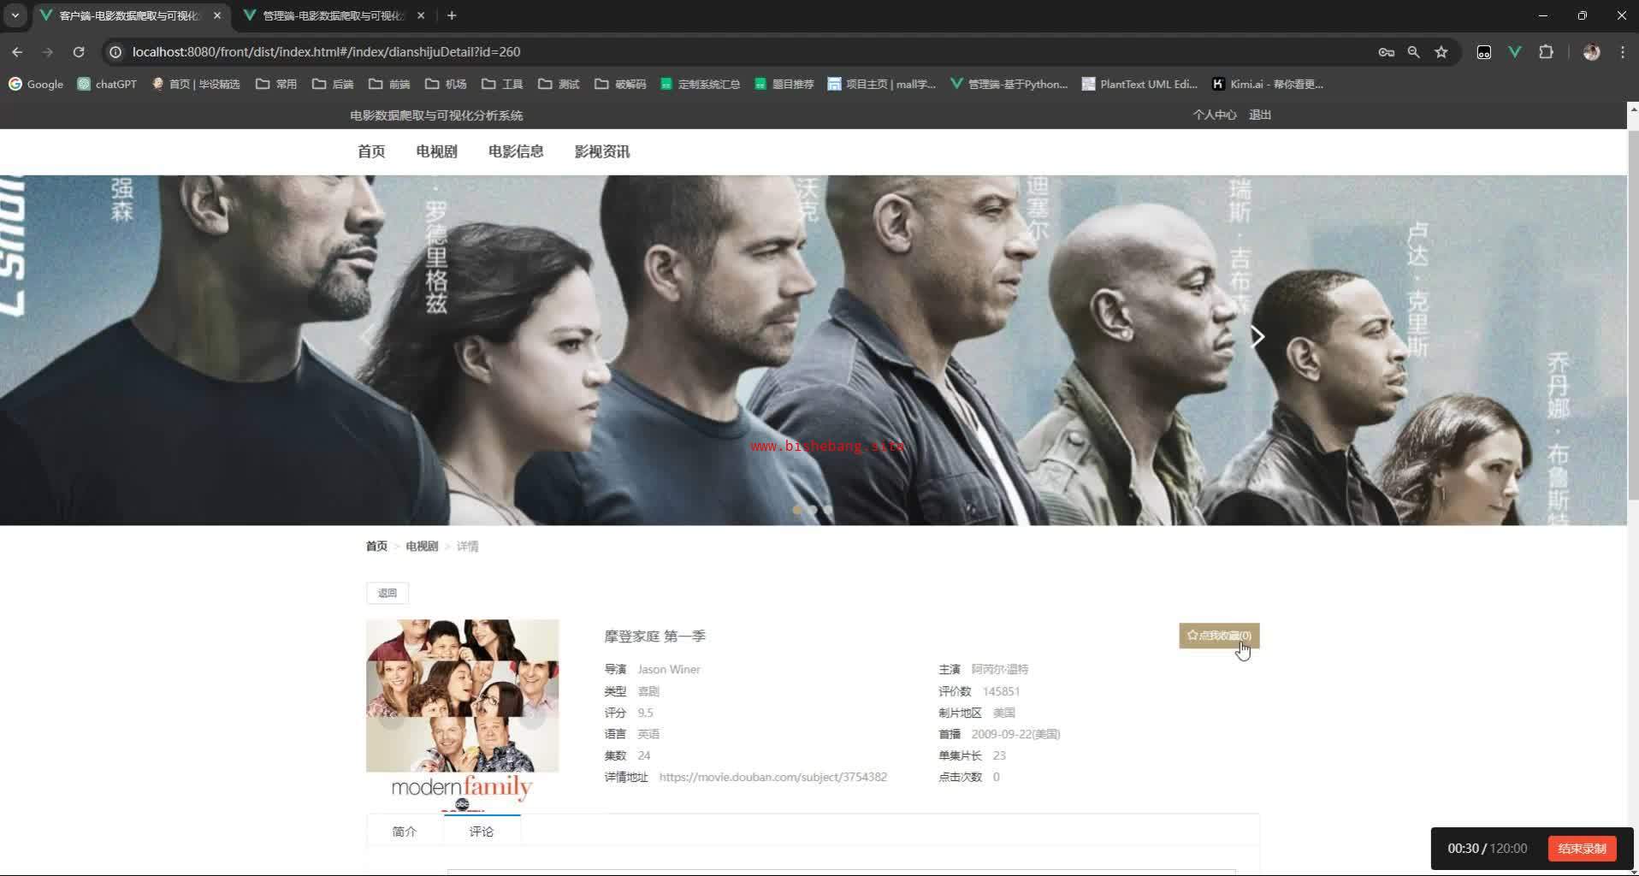Screen dimensions: 1639x876
Task: Open the browser extensions puzzle icon
Action: [1546, 52]
